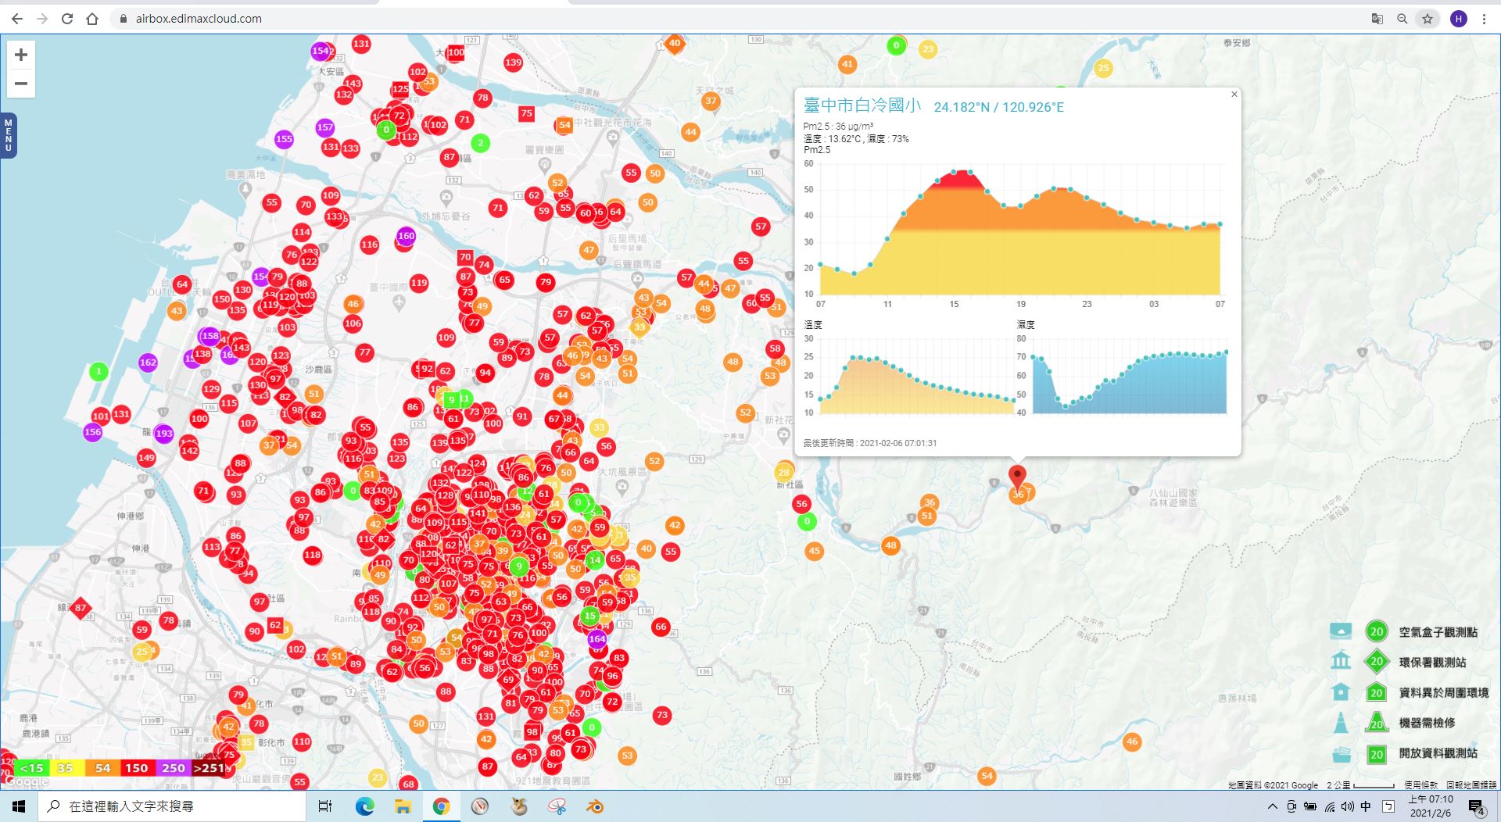Click the green diamond 20 legend symbol
The image size is (1501, 822).
[1377, 662]
